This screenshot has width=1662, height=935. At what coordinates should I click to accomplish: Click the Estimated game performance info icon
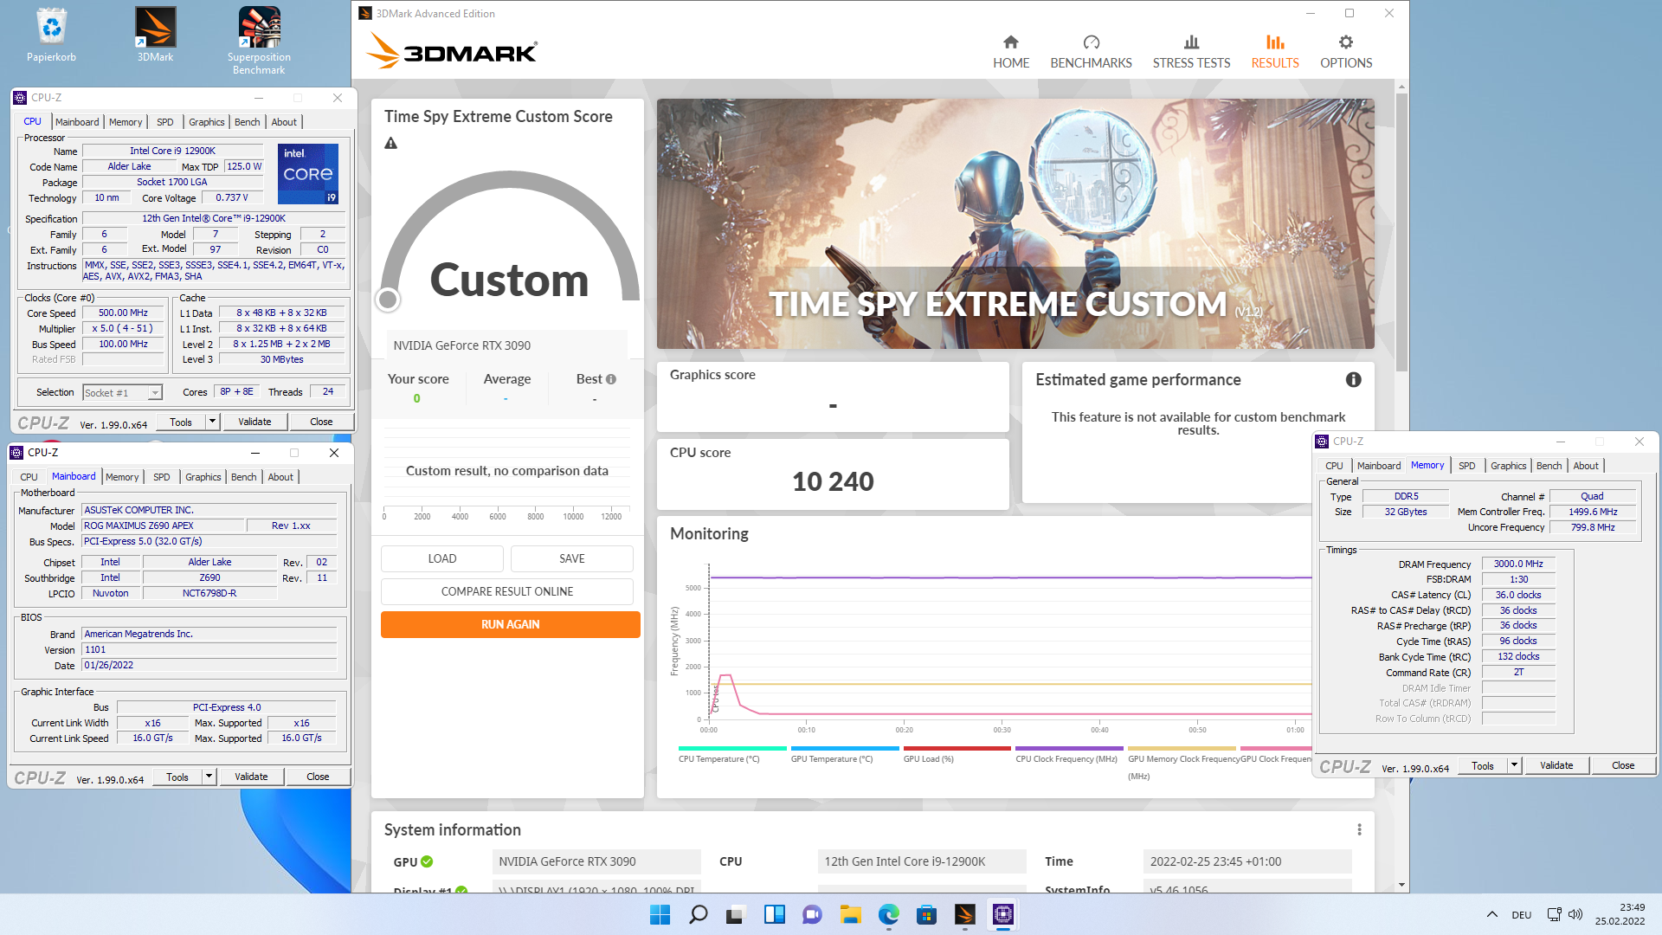click(1354, 380)
